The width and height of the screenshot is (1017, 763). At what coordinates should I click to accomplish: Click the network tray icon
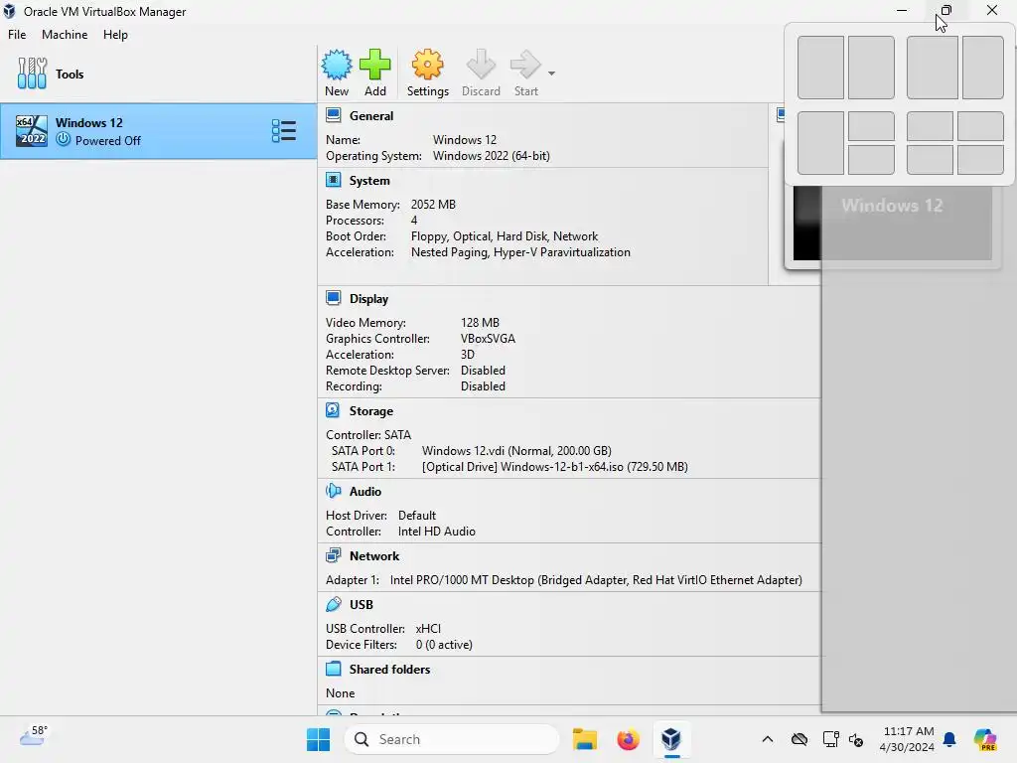(830, 739)
